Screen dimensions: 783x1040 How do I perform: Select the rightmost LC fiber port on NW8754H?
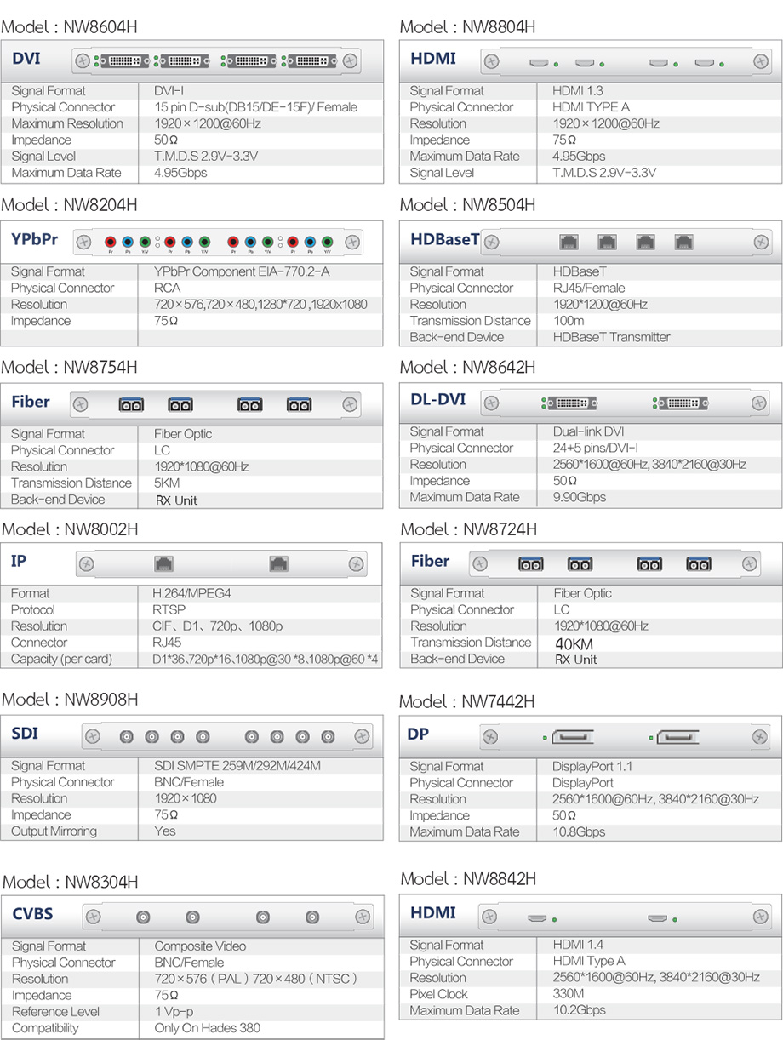pyautogui.click(x=300, y=405)
